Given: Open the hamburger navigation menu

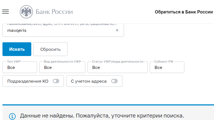Looking at the screenshot, I should (x=5, y=12).
